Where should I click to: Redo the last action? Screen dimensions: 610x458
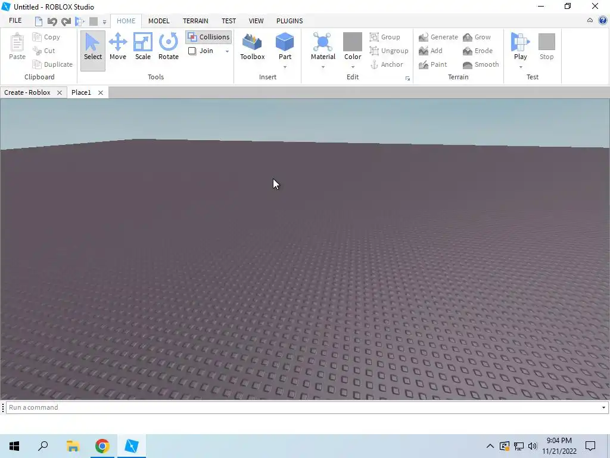[x=66, y=21]
